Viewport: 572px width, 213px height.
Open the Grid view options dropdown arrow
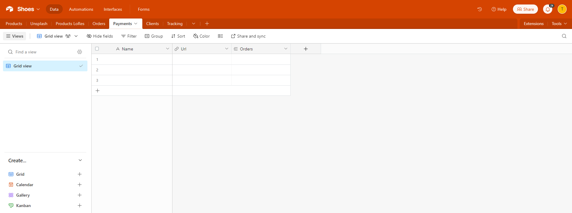point(76,36)
